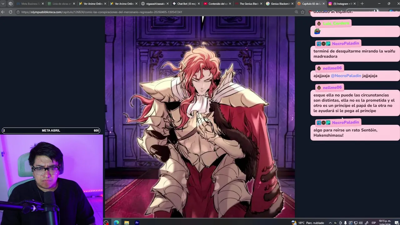The width and height of the screenshot is (400, 225).
Task: Open Adobe Premiere Pro from the taskbar
Action: 137,223
